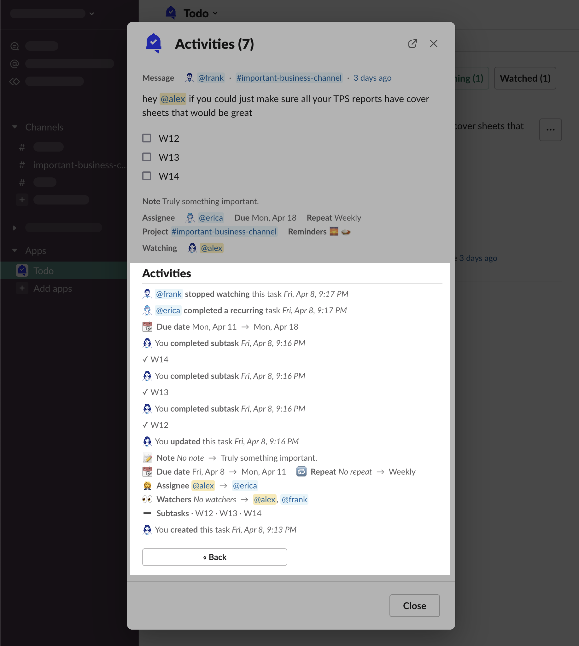Click frank's avatar next to Message label
Image resolution: width=579 pixels, height=646 pixels.
[x=189, y=78]
